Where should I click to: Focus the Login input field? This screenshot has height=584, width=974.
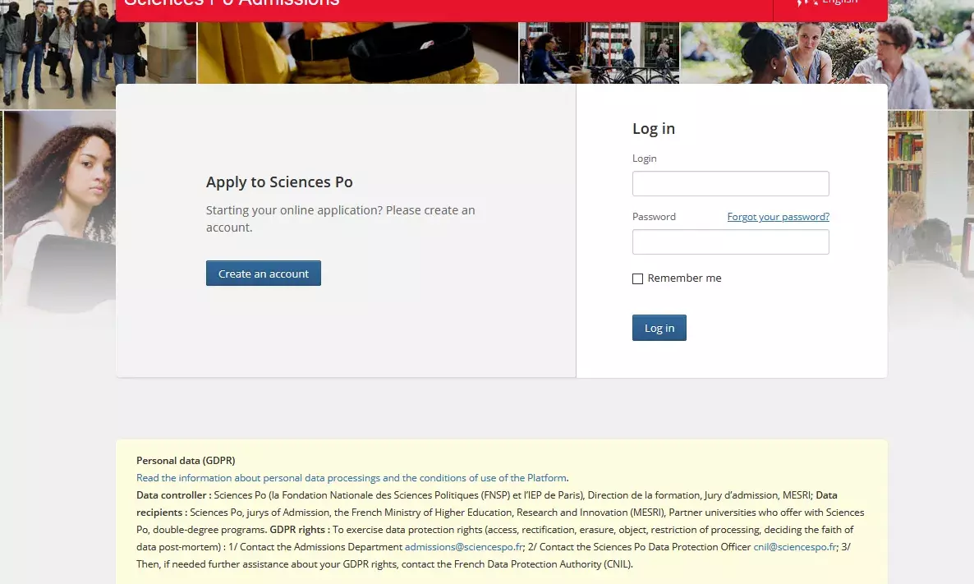point(730,184)
